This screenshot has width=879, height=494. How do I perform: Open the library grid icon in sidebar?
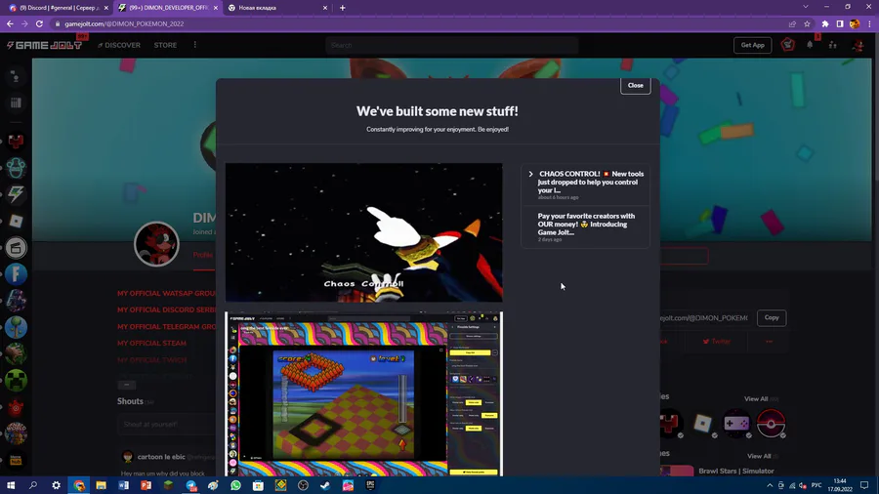(16, 103)
